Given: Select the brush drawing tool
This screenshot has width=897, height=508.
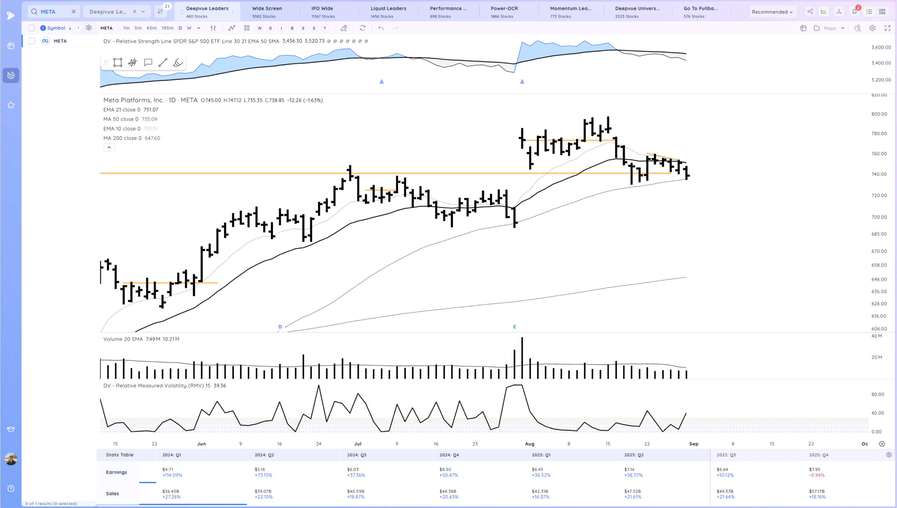Looking at the screenshot, I should click(178, 63).
